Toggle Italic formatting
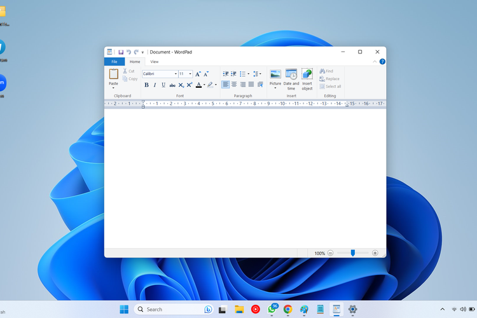This screenshot has width=477, height=318. point(155,85)
